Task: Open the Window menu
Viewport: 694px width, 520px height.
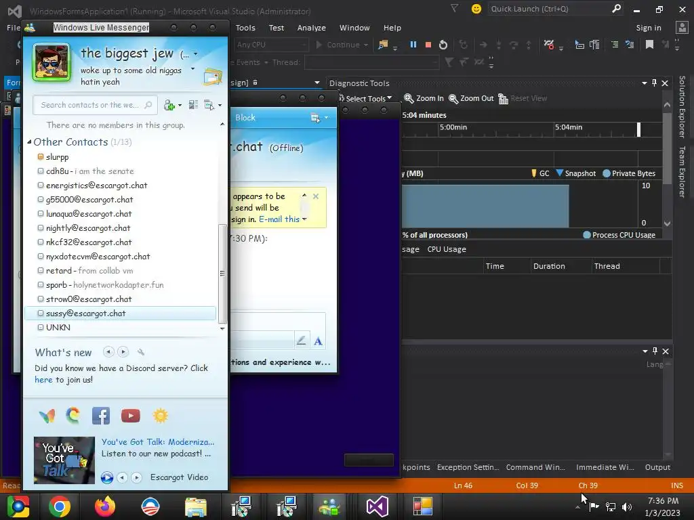Action: pyautogui.click(x=354, y=27)
